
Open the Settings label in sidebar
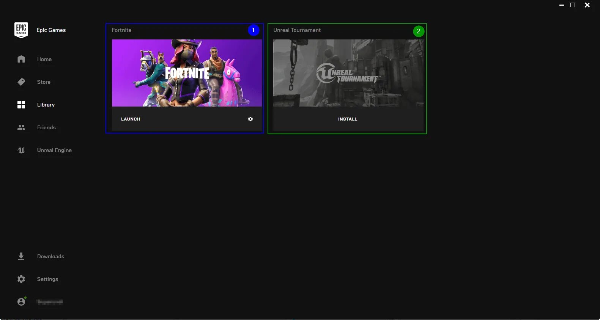tap(47, 279)
